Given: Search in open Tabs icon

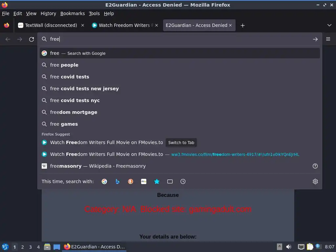Looking at the screenshot, I should 170,181.
